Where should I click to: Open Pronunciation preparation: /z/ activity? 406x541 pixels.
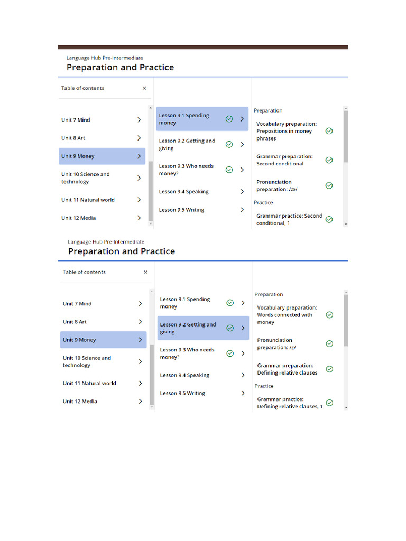275,343
